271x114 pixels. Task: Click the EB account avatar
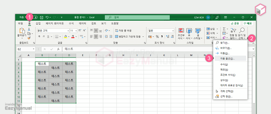click(x=208, y=17)
